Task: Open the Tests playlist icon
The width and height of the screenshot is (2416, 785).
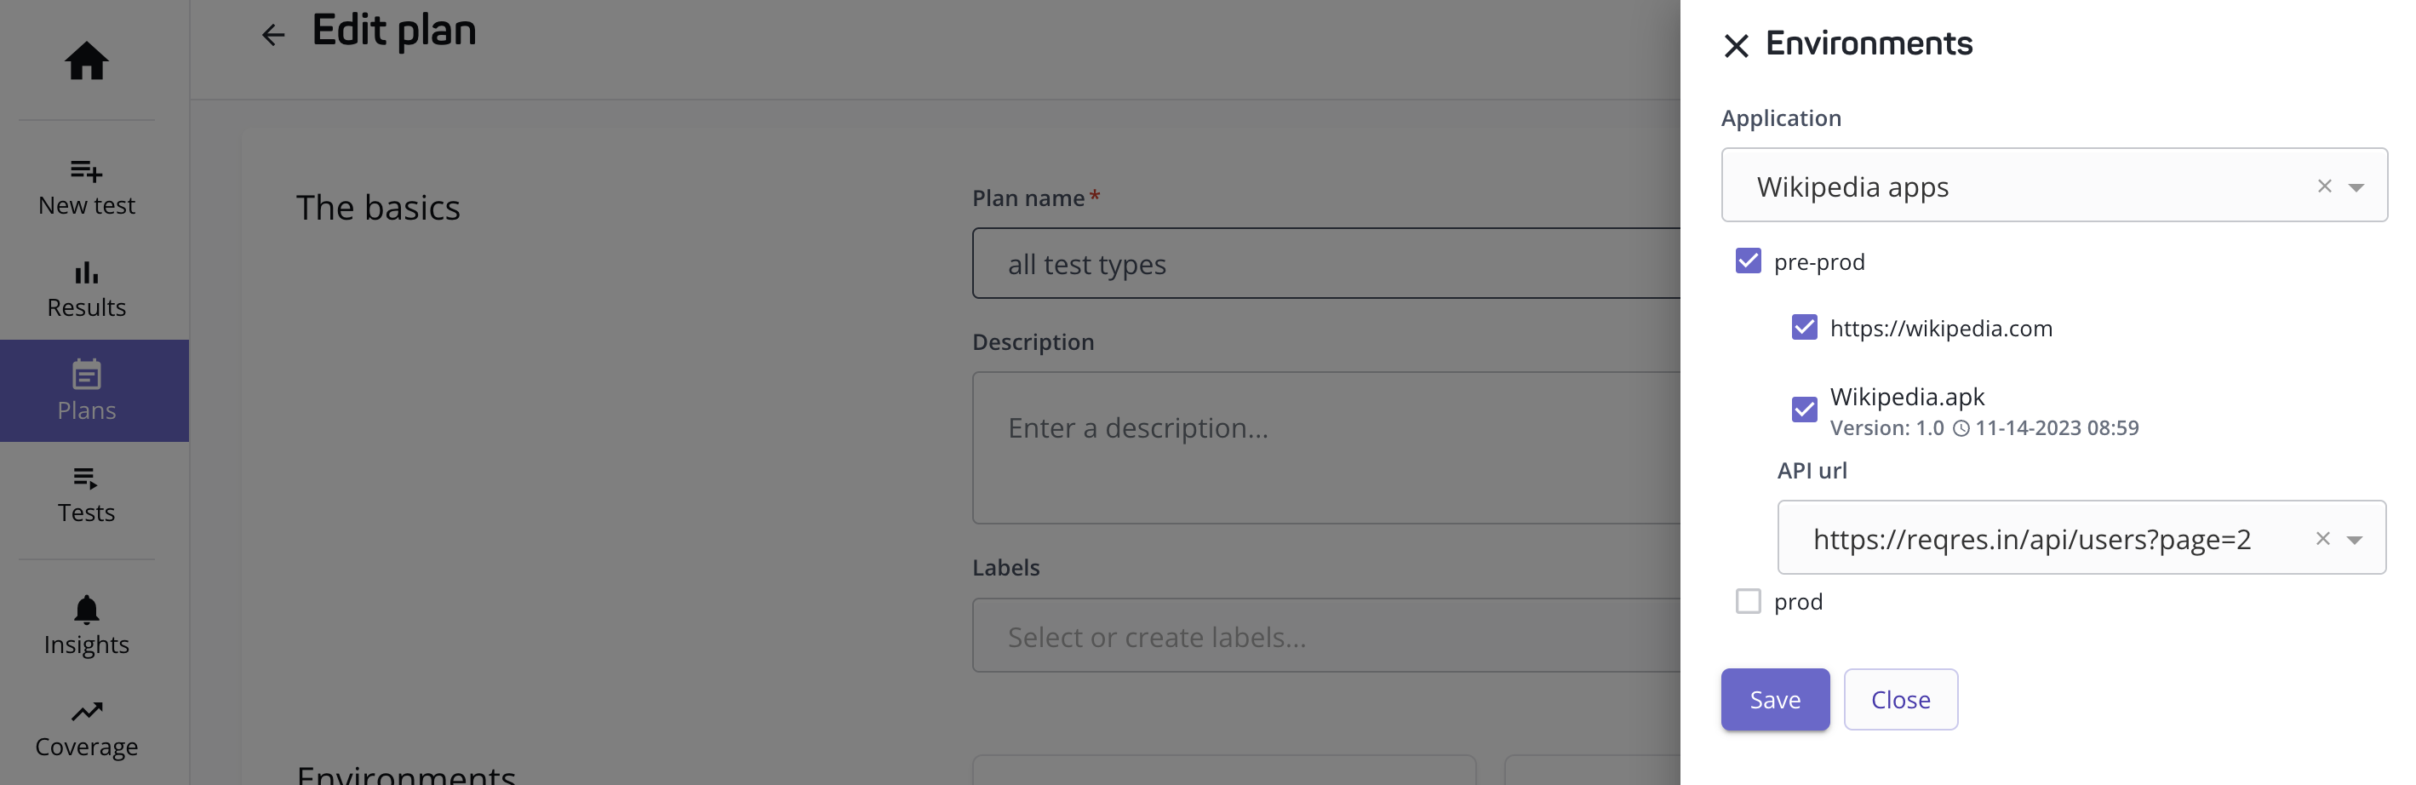Action: tap(86, 478)
